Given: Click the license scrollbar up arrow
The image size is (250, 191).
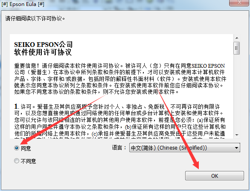Looking at the screenshot, I should click(237, 38).
